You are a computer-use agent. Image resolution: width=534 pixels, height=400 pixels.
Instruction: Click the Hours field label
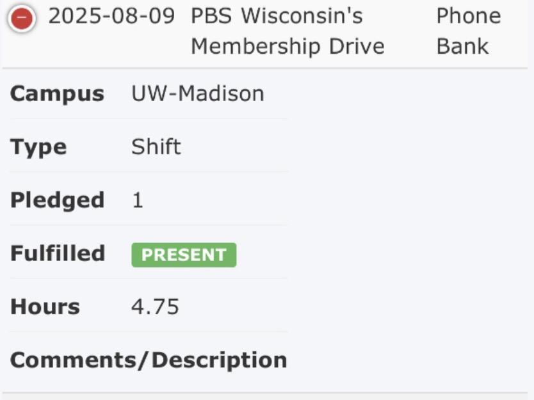[x=45, y=307]
